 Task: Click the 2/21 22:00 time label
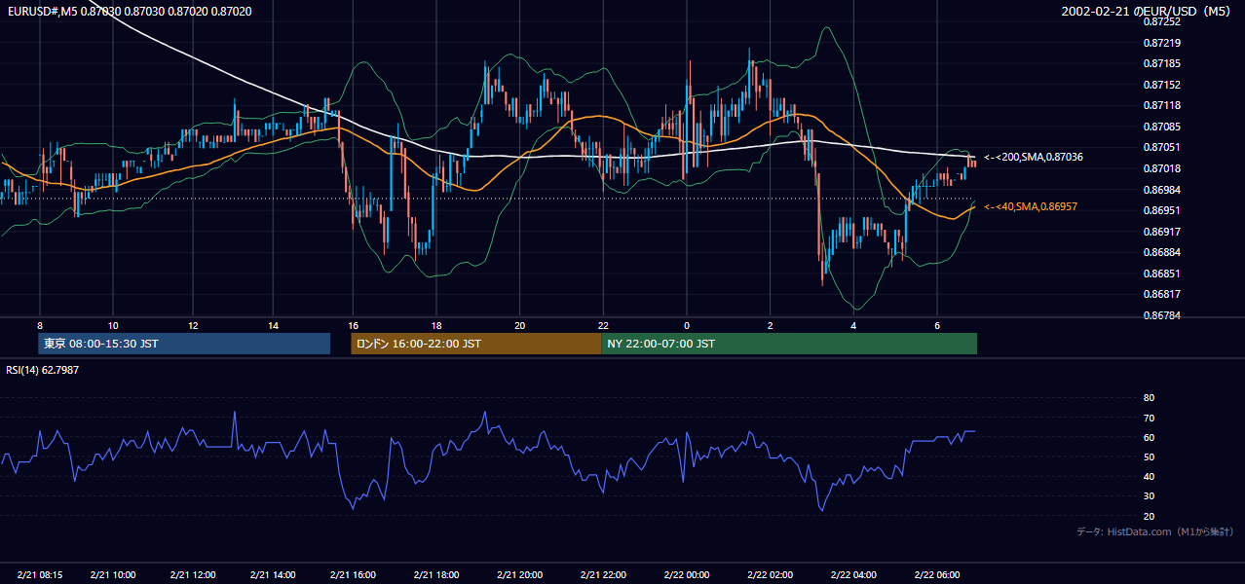(603, 574)
